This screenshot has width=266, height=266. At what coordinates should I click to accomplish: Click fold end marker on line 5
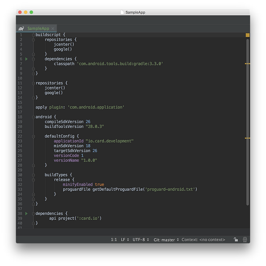tap(33, 54)
